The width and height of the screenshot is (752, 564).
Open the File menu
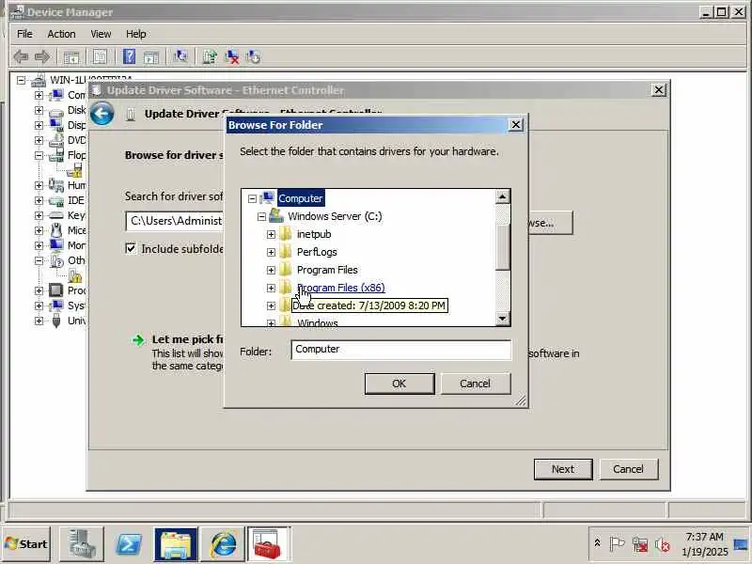pyautogui.click(x=24, y=34)
